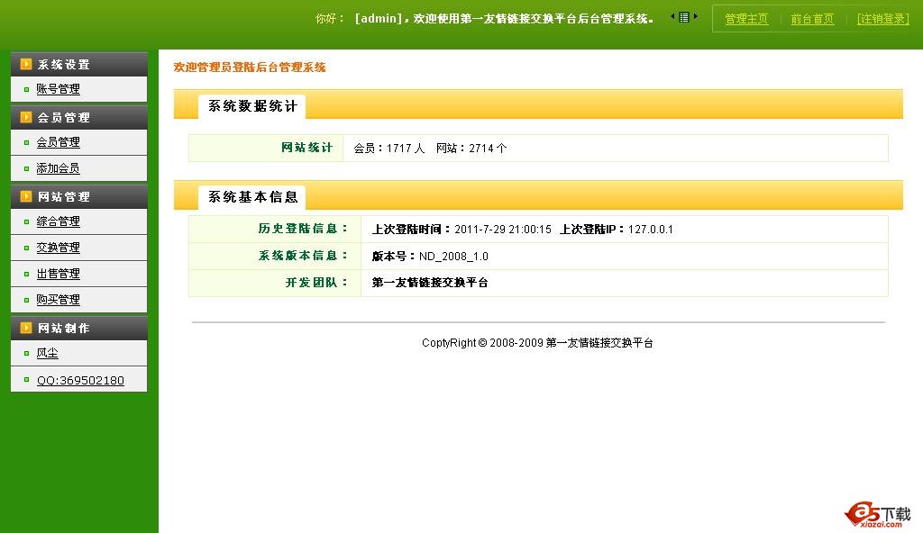Click the 系统版本信息 row label

click(x=304, y=256)
